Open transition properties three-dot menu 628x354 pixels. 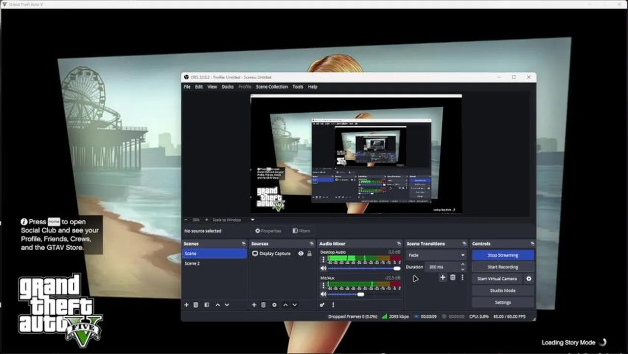coord(462,278)
